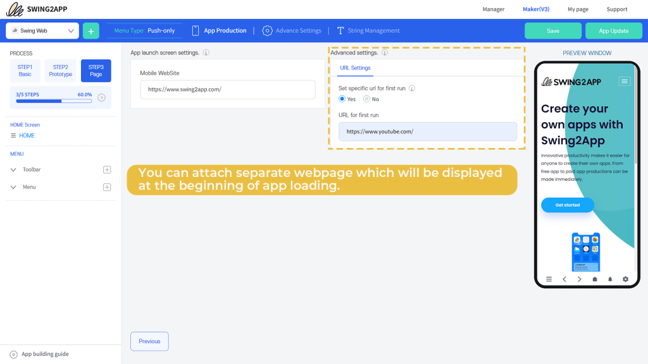Click the settings gear in preview bottom bar
Screen dimensions: 648x364
625,279
